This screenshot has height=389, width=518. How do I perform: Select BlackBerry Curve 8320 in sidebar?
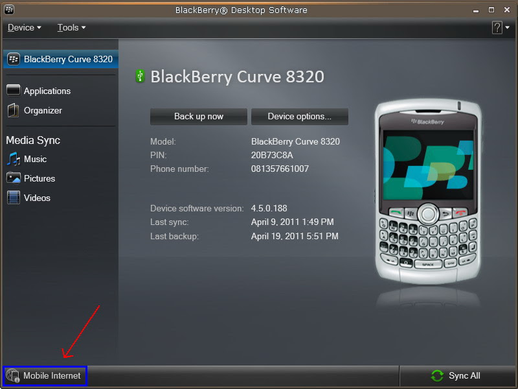pos(61,59)
